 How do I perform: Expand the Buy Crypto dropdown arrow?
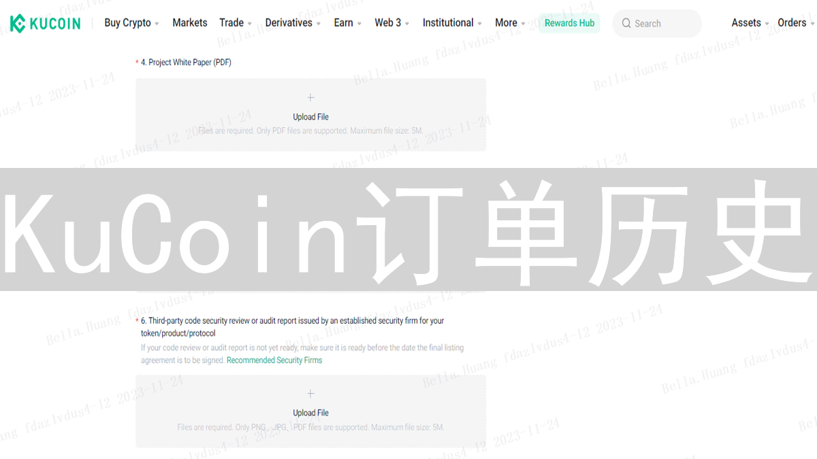click(157, 24)
